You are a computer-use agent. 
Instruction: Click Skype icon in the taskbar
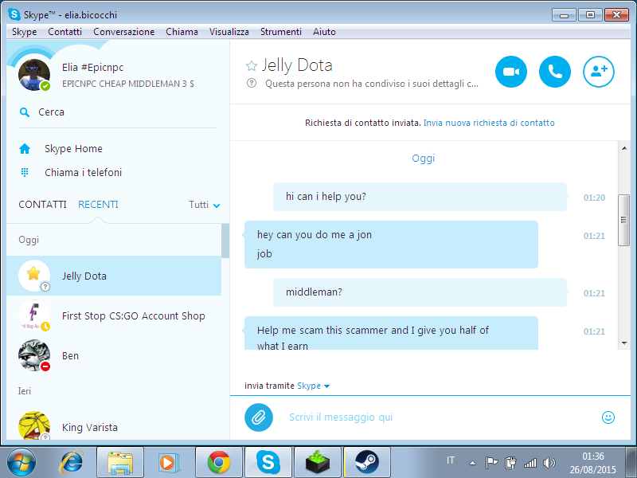(268, 462)
